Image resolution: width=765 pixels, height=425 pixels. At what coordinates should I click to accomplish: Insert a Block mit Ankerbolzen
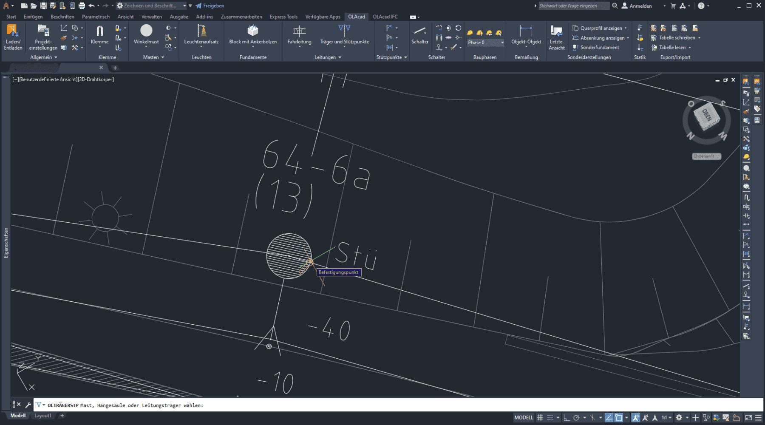253,31
